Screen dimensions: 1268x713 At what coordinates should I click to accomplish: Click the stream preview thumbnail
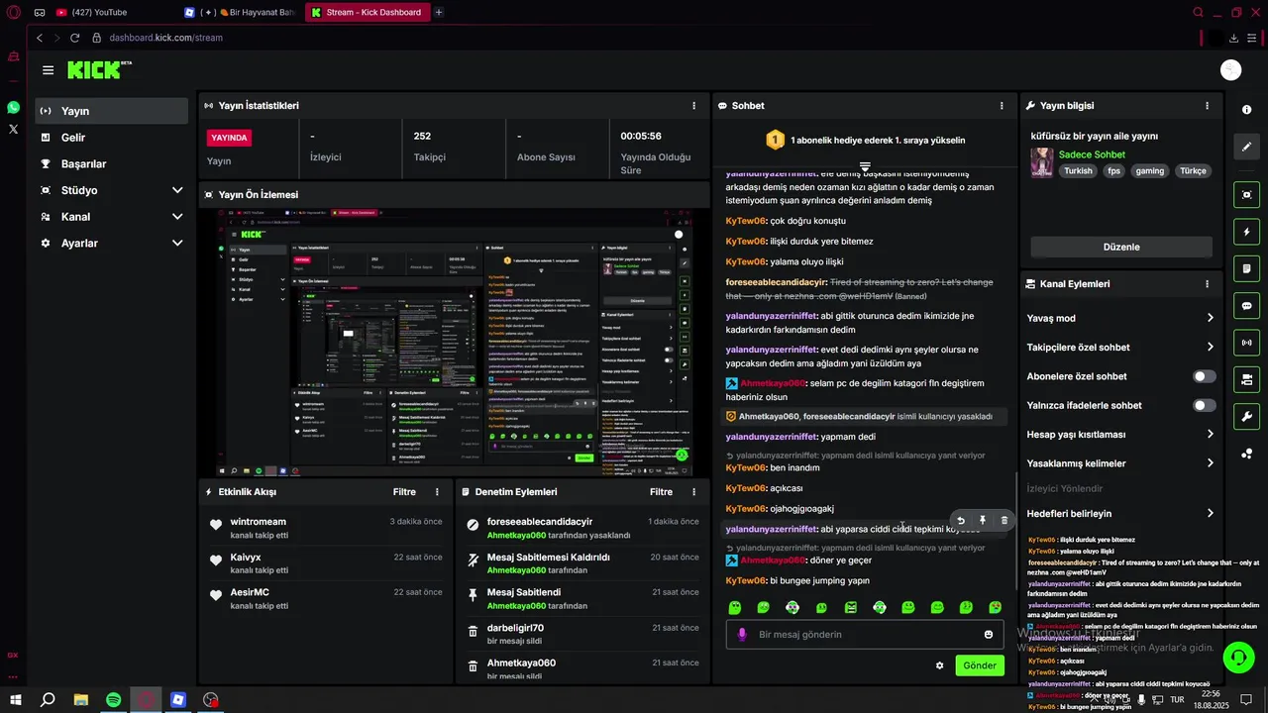tap(455, 343)
